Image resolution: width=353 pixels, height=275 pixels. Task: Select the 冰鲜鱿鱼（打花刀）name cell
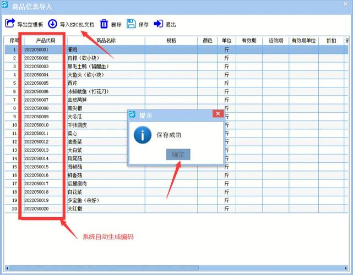click(106, 91)
